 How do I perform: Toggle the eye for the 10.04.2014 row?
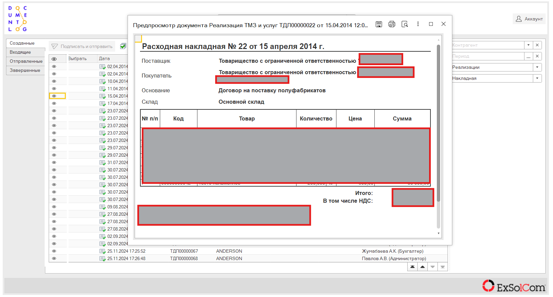click(x=54, y=81)
